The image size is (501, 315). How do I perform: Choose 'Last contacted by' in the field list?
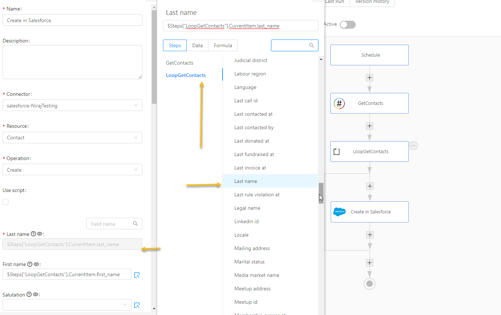[270, 127]
